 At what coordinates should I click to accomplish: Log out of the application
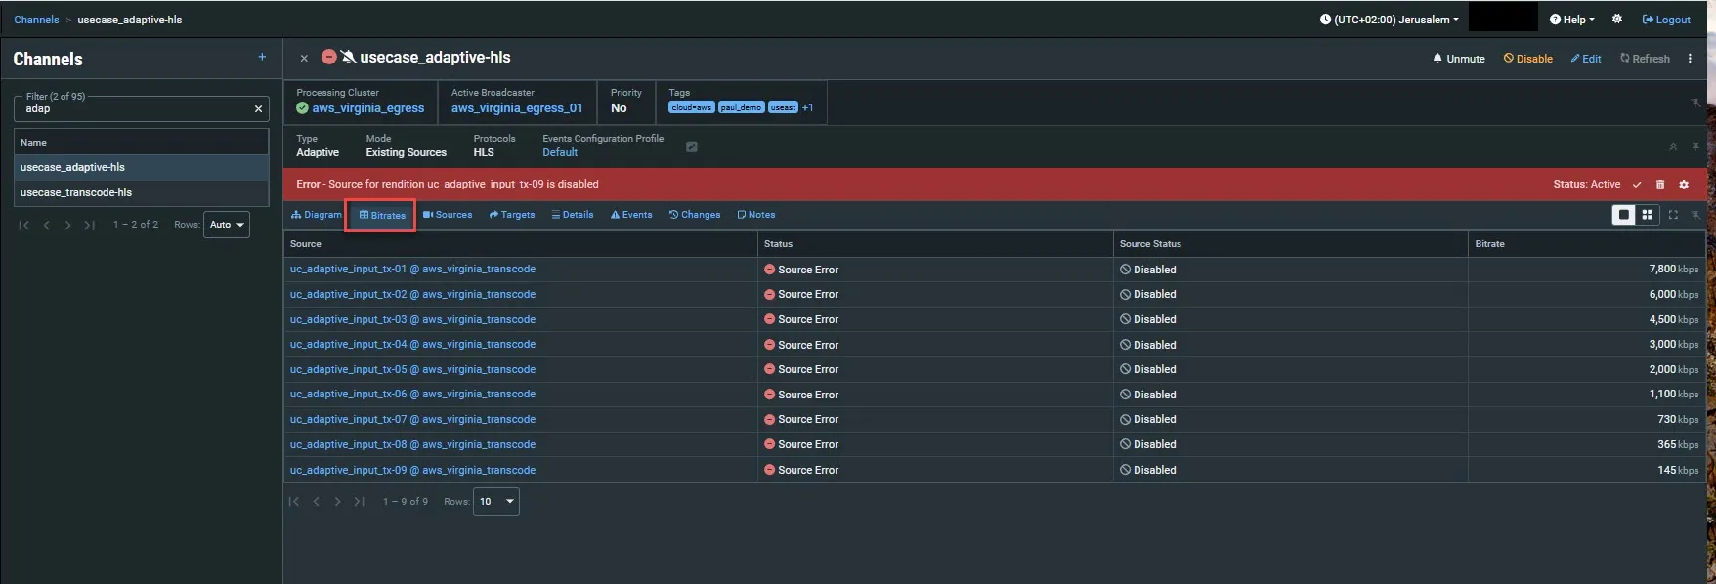click(1666, 20)
